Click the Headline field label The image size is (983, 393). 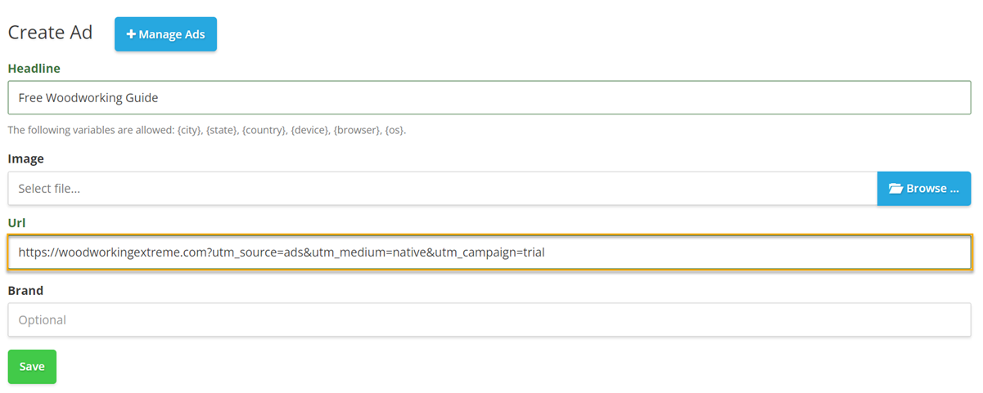(34, 69)
